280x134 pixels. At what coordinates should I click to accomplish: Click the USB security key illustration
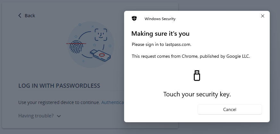(x=100, y=55)
